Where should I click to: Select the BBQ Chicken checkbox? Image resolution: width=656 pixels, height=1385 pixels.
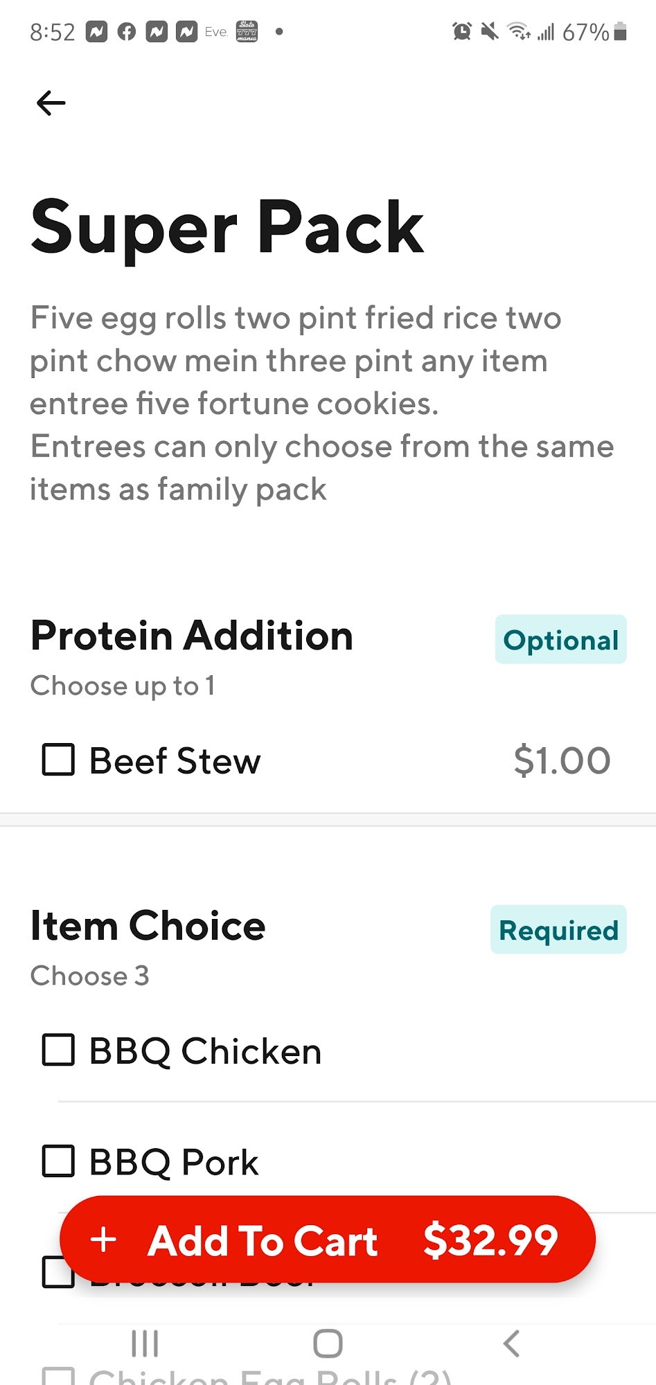[x=58, y=1050]
